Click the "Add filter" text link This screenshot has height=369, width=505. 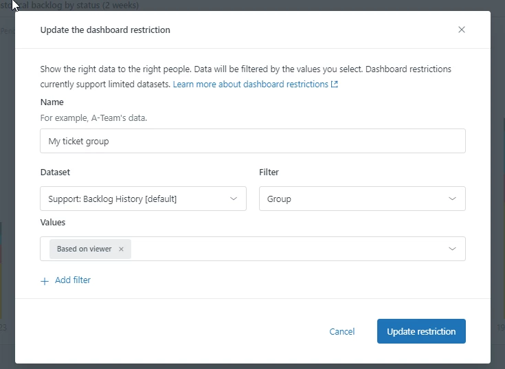(x=73, y=280)
